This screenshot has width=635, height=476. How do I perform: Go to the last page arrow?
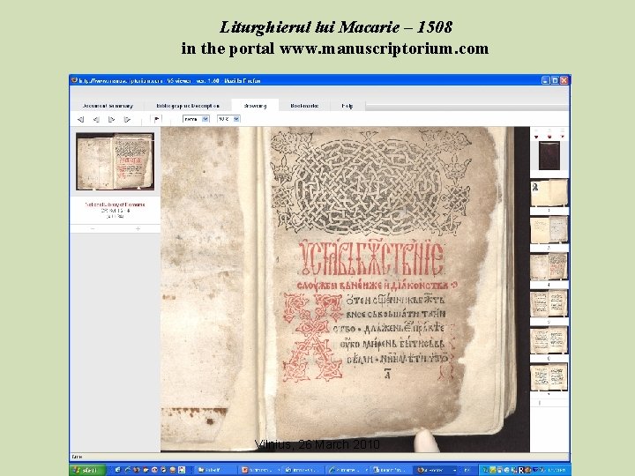coord(127,119)
